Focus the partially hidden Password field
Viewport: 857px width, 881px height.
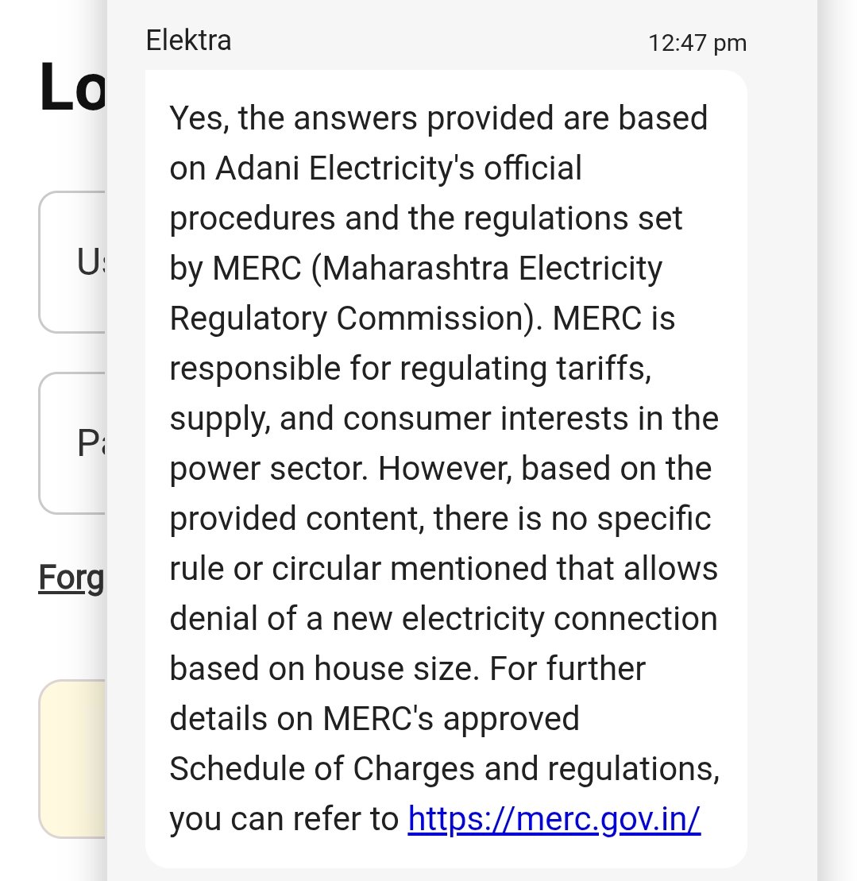click(x=73, y=443)
